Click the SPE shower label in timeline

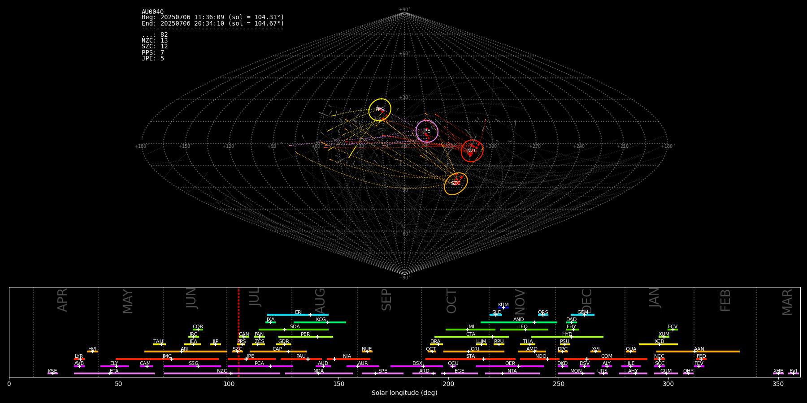(383, 371)
